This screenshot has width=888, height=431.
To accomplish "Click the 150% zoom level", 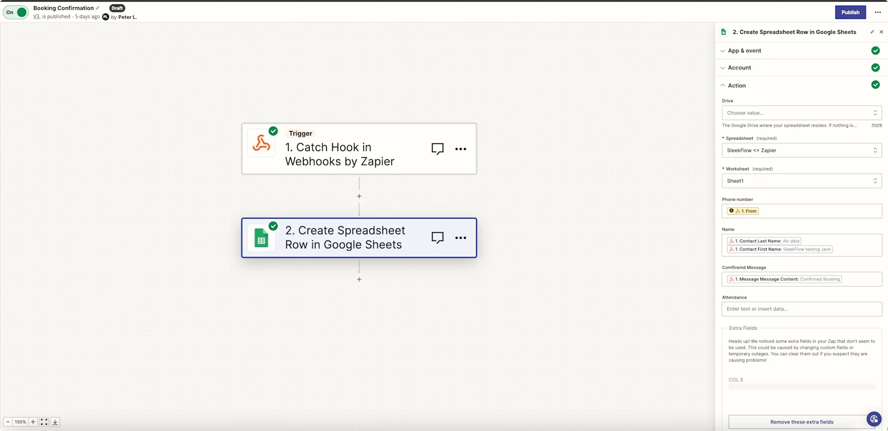I will pos(21,422).
